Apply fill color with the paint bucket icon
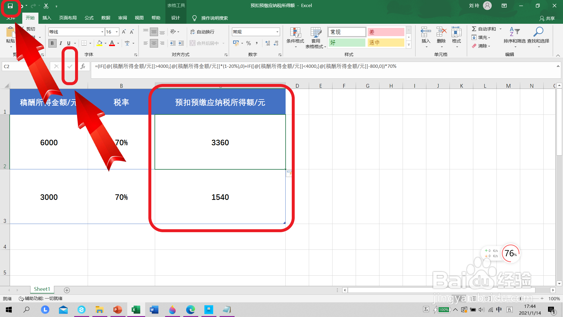 [100, 43]
